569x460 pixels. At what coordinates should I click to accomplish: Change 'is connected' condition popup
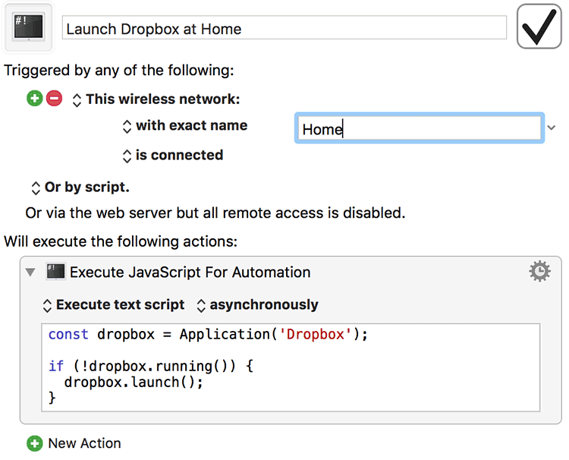[x=173, y=156]
